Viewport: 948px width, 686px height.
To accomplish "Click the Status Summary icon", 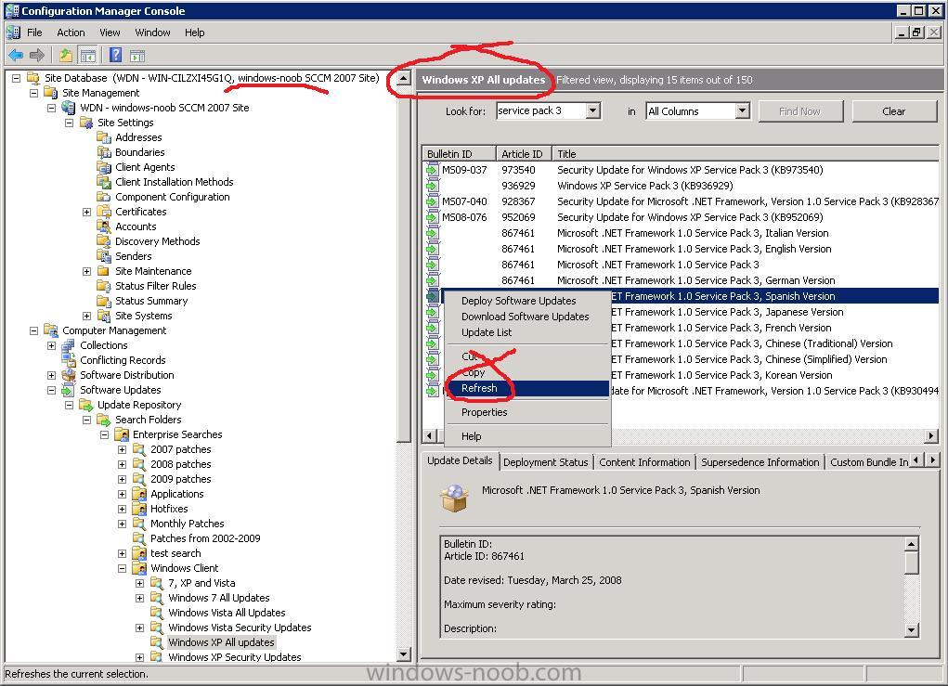I will pyautogui.click(x=104, y=301).
